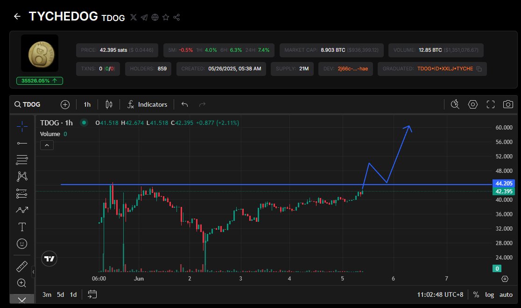
Task: Collapse the drawing toolbar with bottom chevron
Action: click(21, 299)
